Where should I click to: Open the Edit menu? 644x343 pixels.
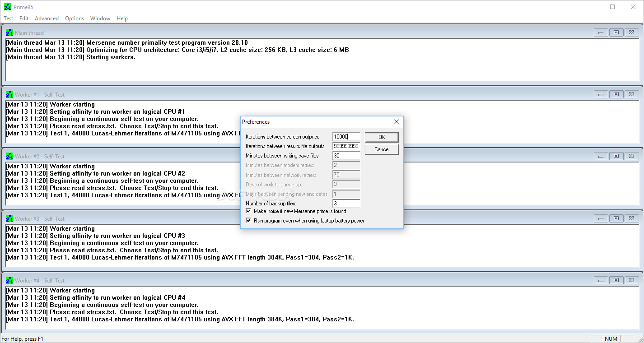24,19
